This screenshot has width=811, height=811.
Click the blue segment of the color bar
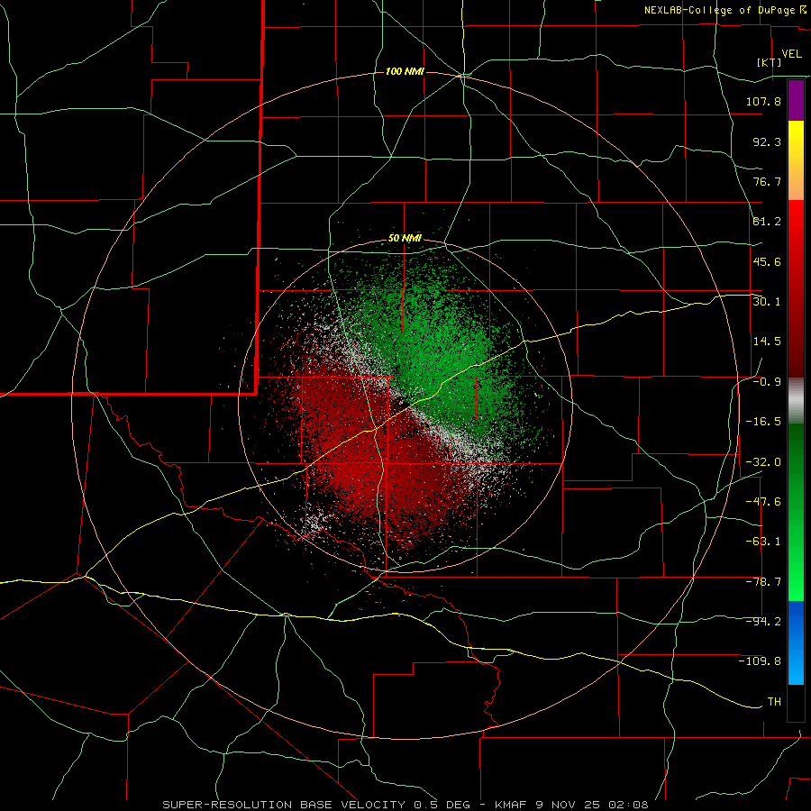pos(796,642)
